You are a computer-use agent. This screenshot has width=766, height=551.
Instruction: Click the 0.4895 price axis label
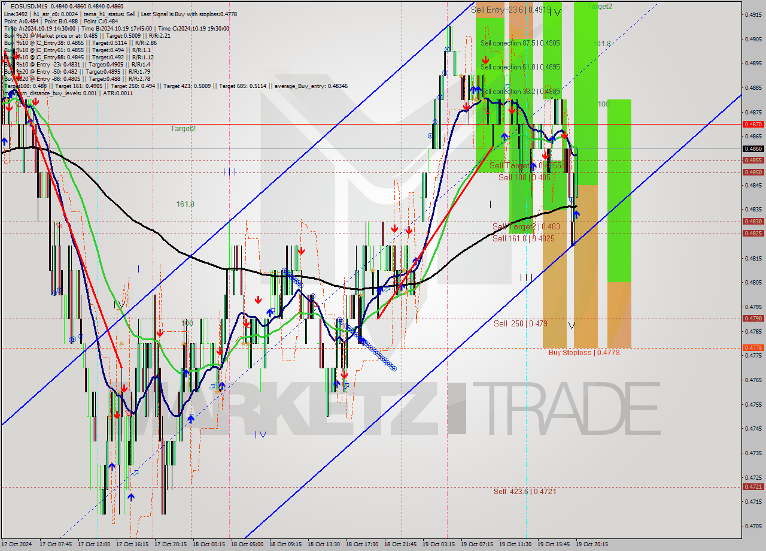point(753,63)
